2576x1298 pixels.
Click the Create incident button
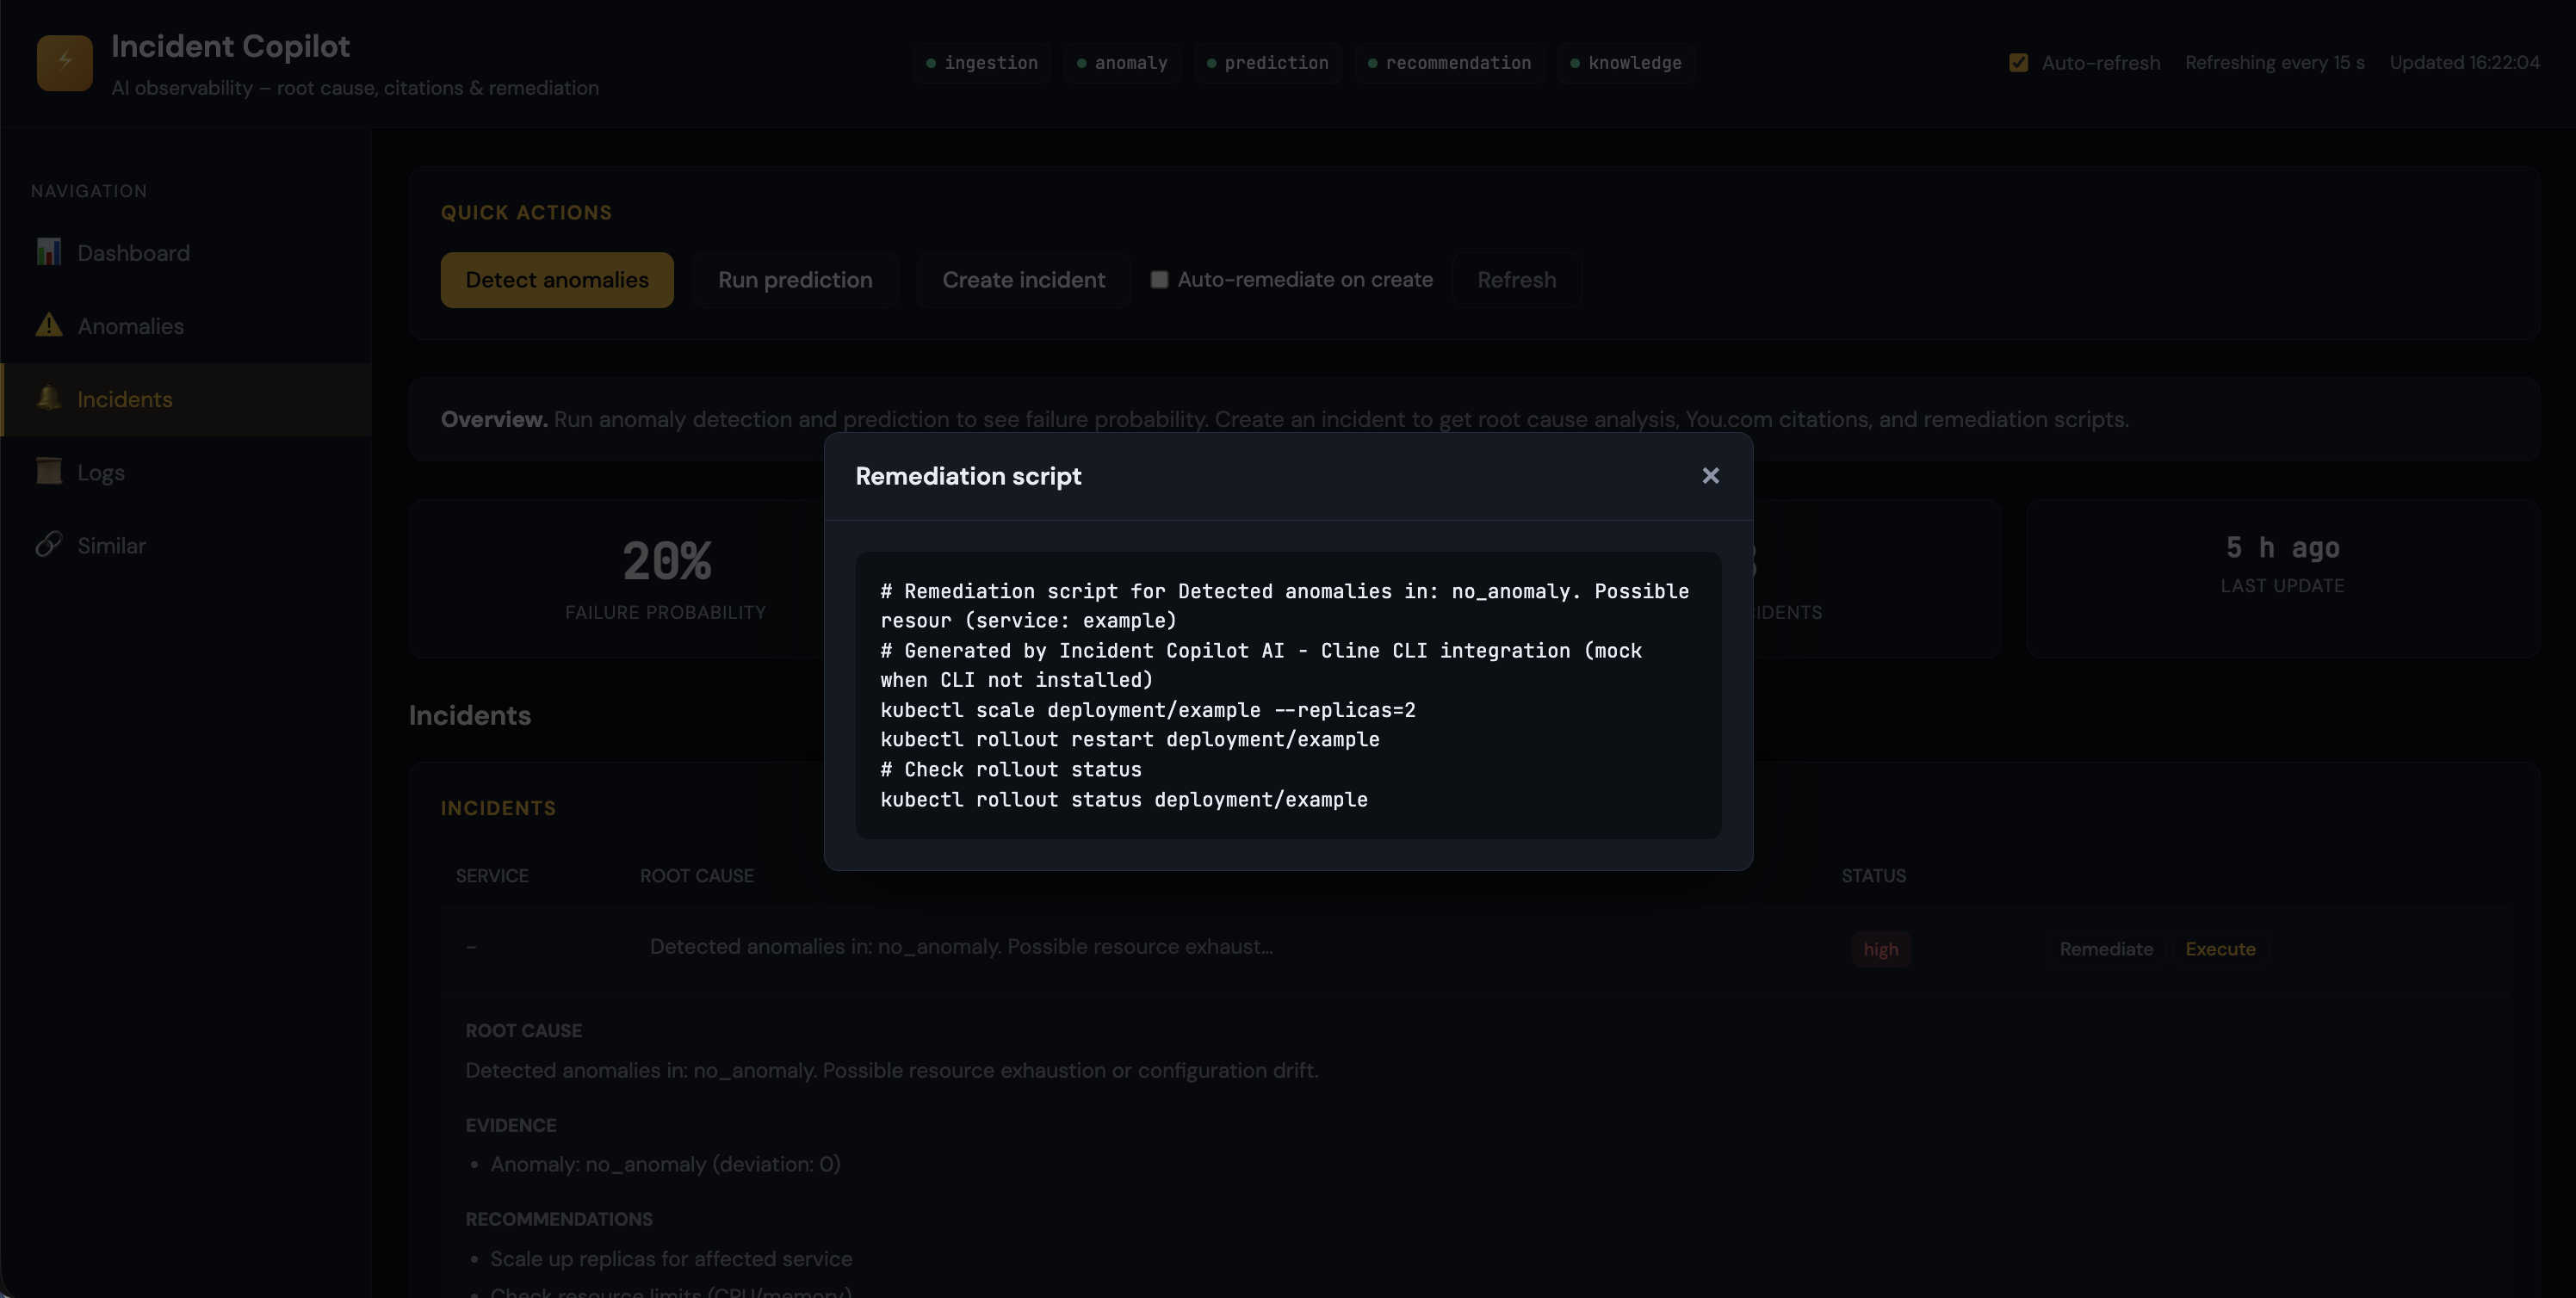pyautogui.click(x=1023, y=280)
